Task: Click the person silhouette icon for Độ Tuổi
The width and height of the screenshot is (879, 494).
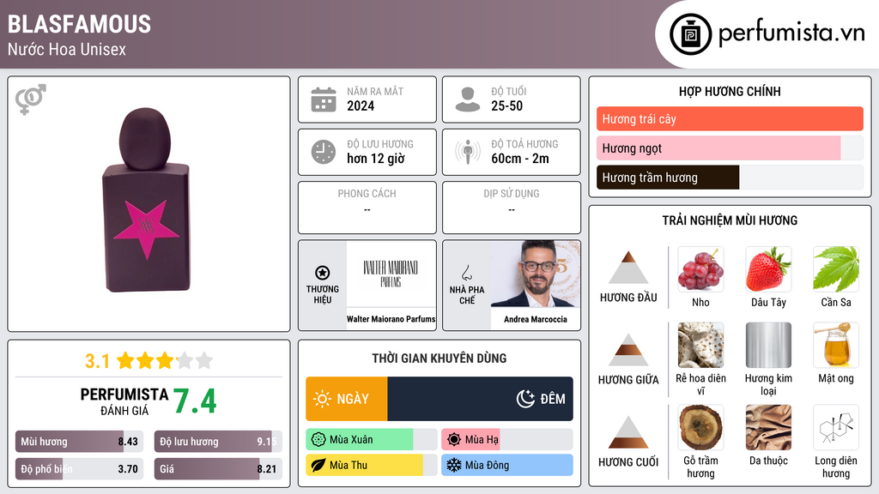Action: click(468, 99)
